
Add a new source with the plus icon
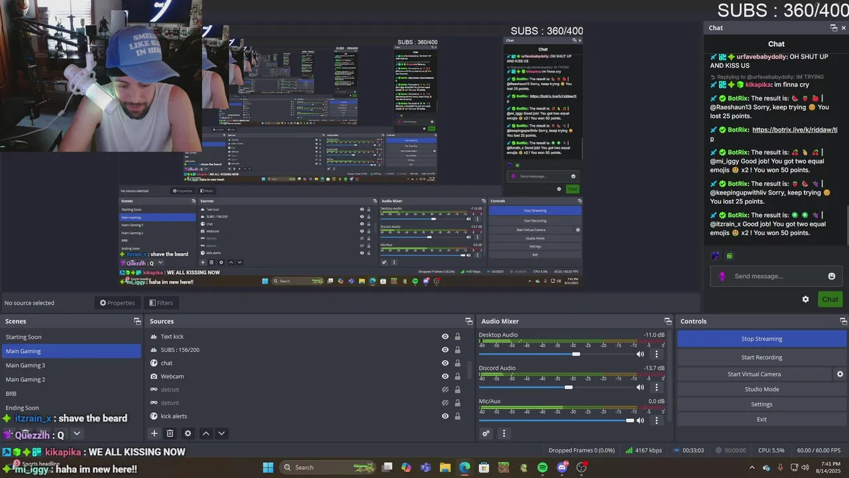(154, 434)
